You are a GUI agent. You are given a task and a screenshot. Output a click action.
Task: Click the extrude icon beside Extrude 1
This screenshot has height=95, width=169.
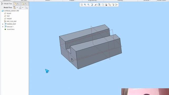5,27
